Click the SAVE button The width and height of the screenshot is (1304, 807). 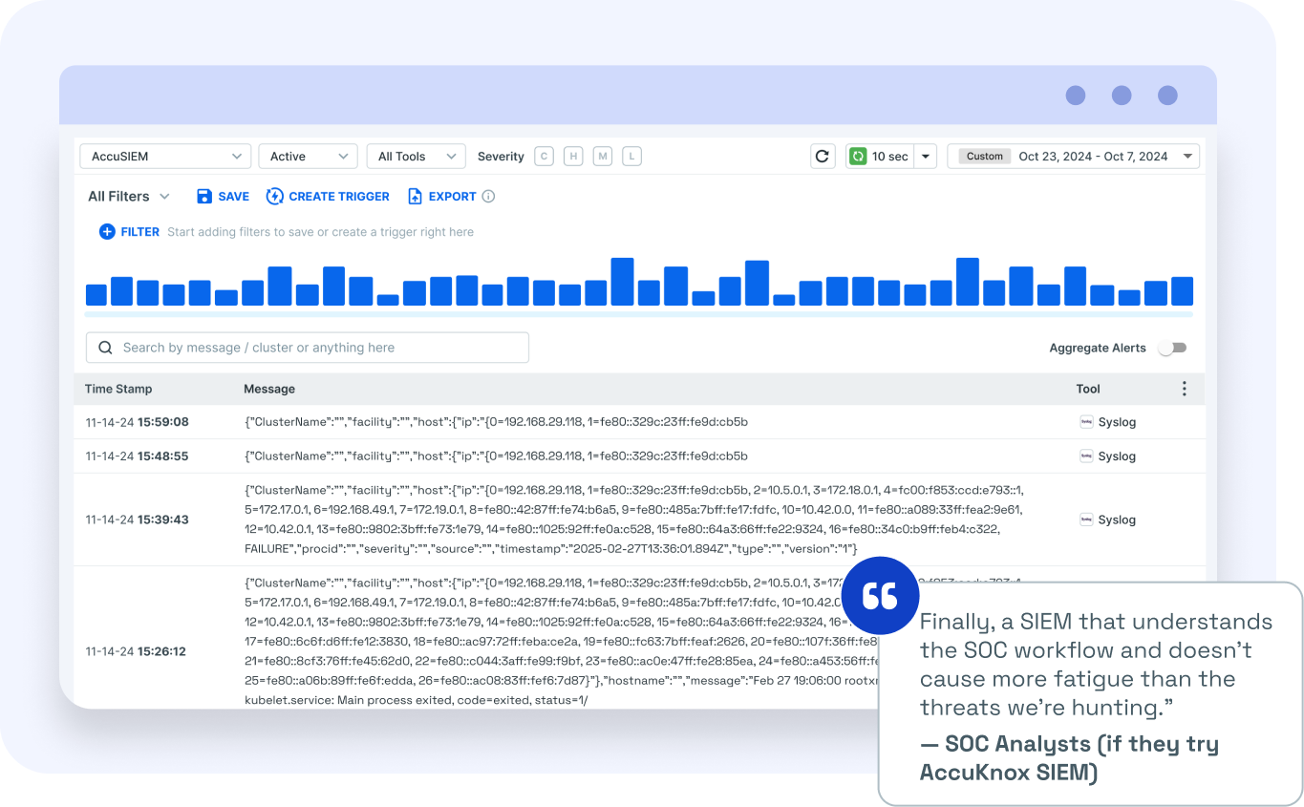point(223,197)
